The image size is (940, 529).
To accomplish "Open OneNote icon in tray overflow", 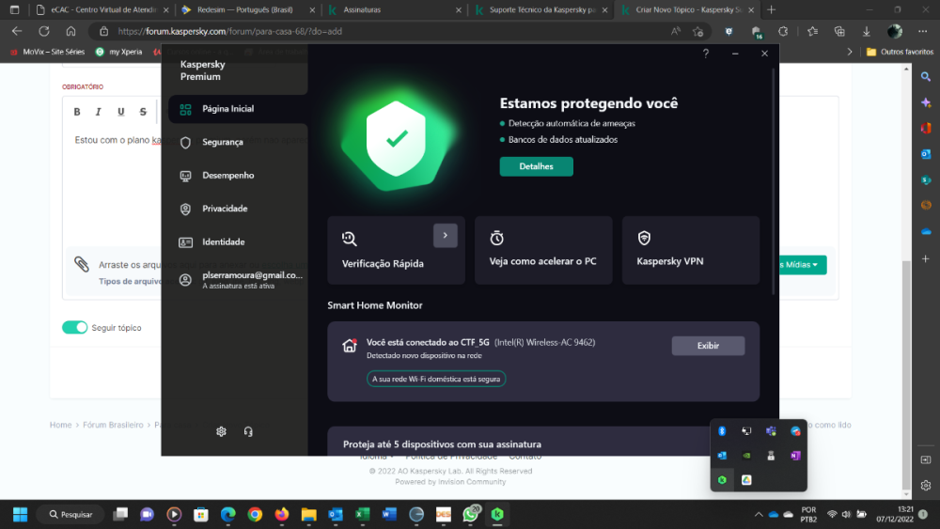I will coord(795,456).
